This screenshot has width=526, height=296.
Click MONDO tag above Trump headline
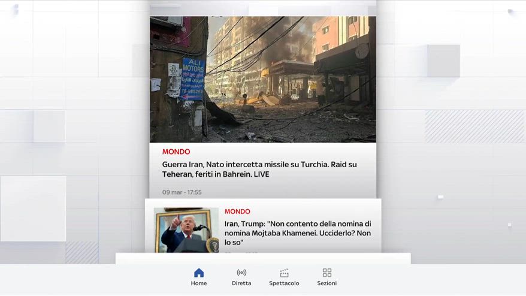point(237,212)
